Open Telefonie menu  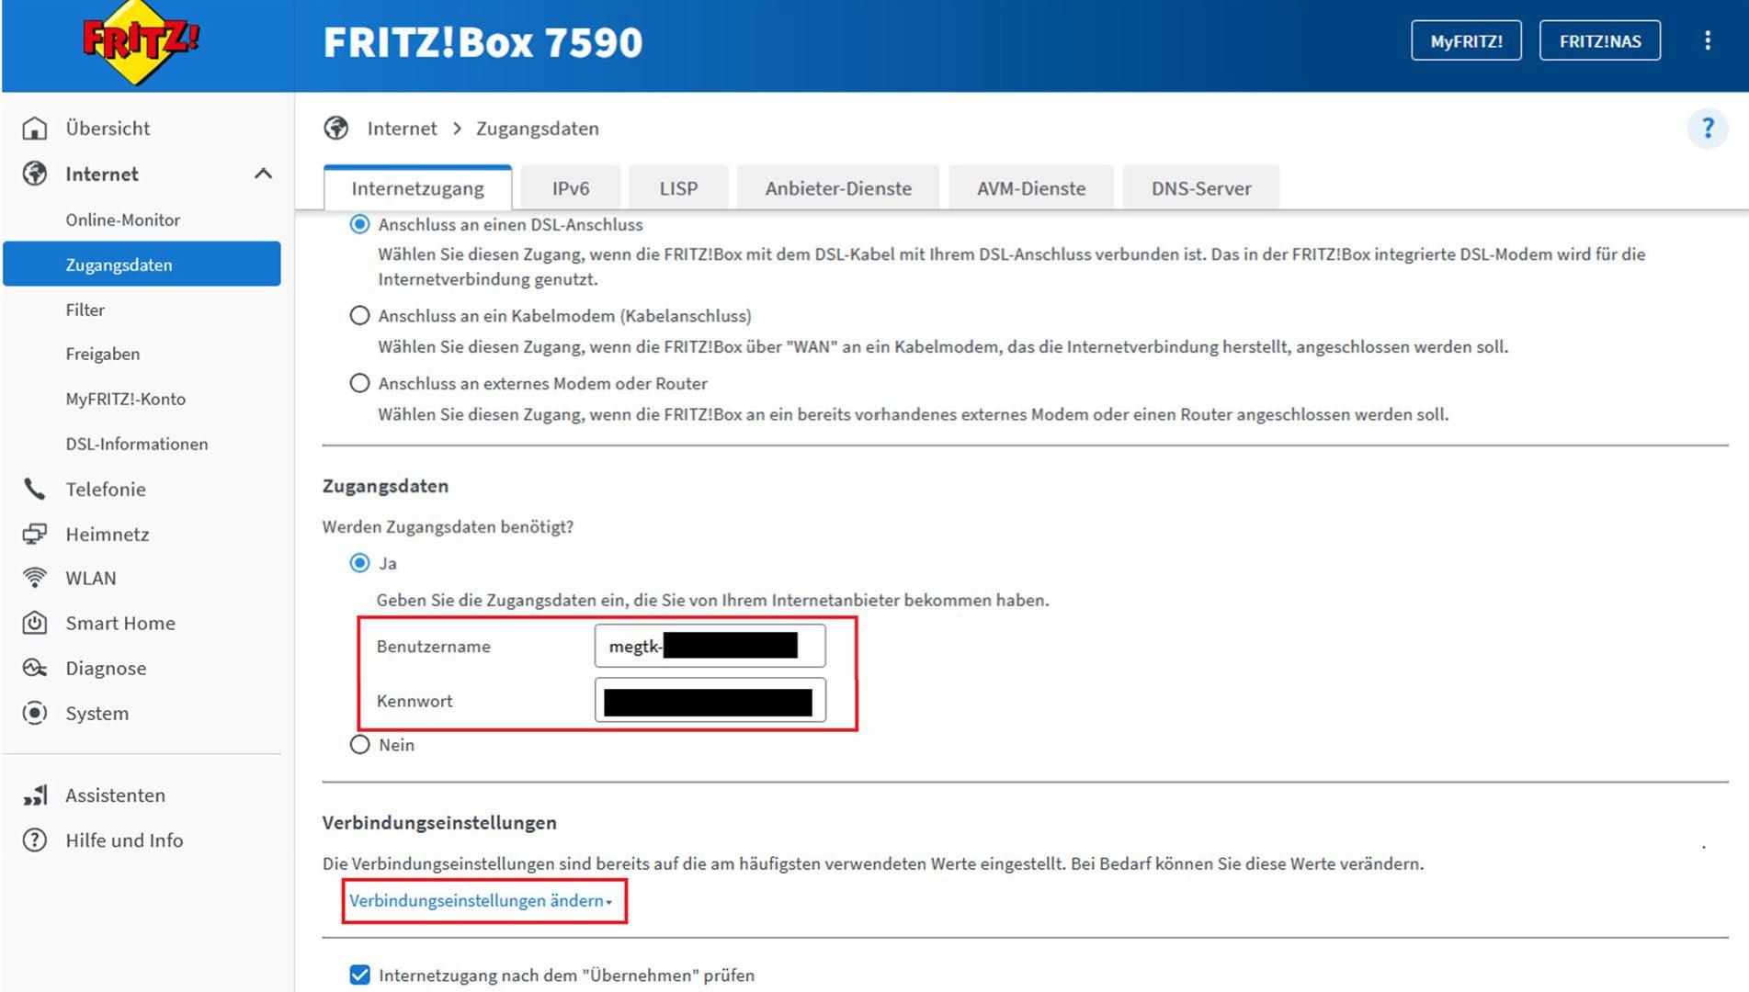click(x=105, y=489)
